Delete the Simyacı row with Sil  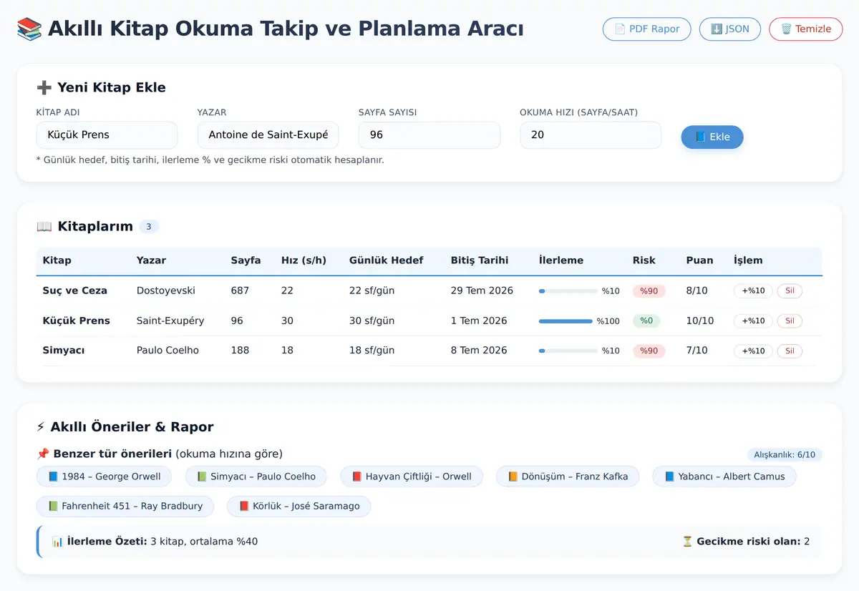[x=790, y=351]
